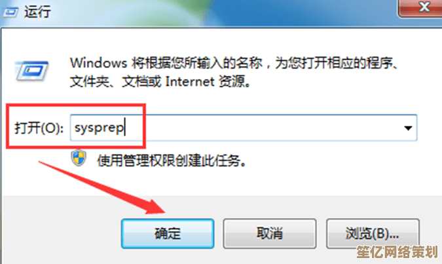Click the 运行 title text
This screenshot has width=442, height=264.
[37, 12]
